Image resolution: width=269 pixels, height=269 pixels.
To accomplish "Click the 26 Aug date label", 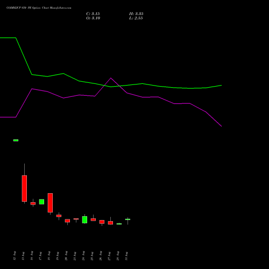I will coord(101,256).
